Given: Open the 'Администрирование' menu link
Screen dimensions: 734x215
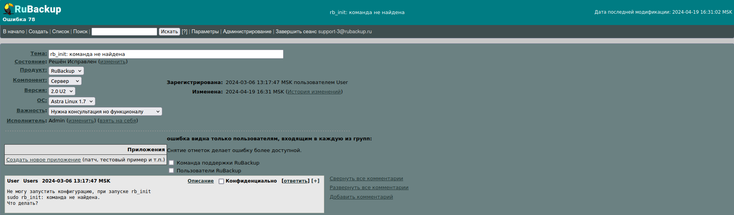Looking at the screenshot, I should click(247, 32).
